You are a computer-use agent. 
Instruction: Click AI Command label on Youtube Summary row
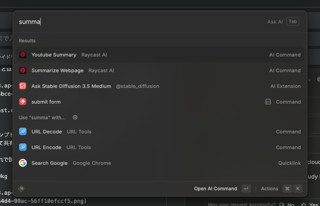(x=285, y=55)
